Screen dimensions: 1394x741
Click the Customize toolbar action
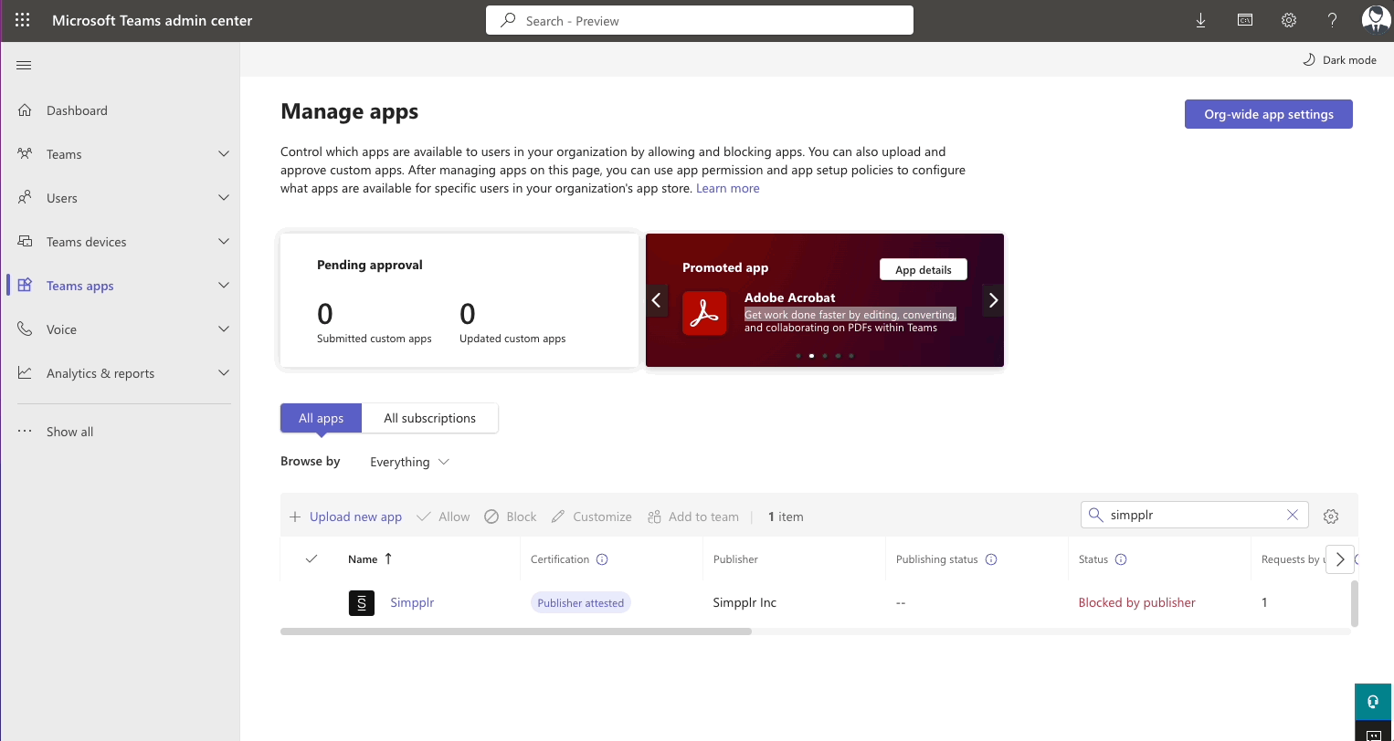[x=591, y=517]
